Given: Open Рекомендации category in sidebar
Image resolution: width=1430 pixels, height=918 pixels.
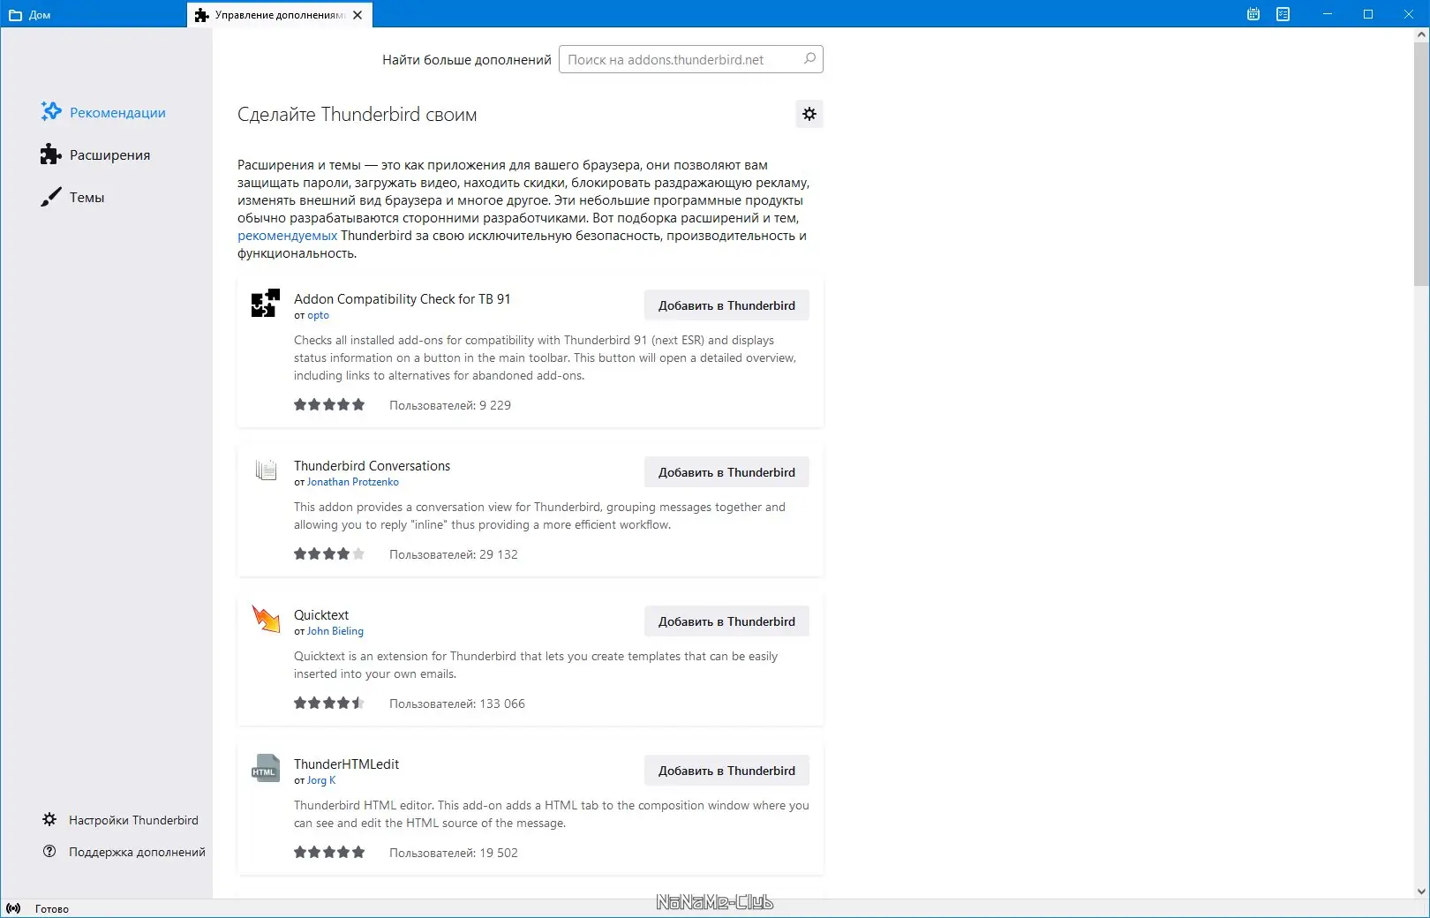Looking at the screenshot, I should point(103,112).
